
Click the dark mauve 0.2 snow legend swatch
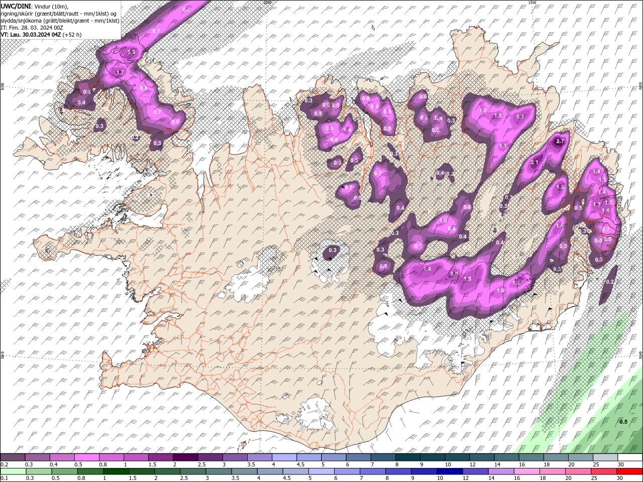click(x=13, y=457)
